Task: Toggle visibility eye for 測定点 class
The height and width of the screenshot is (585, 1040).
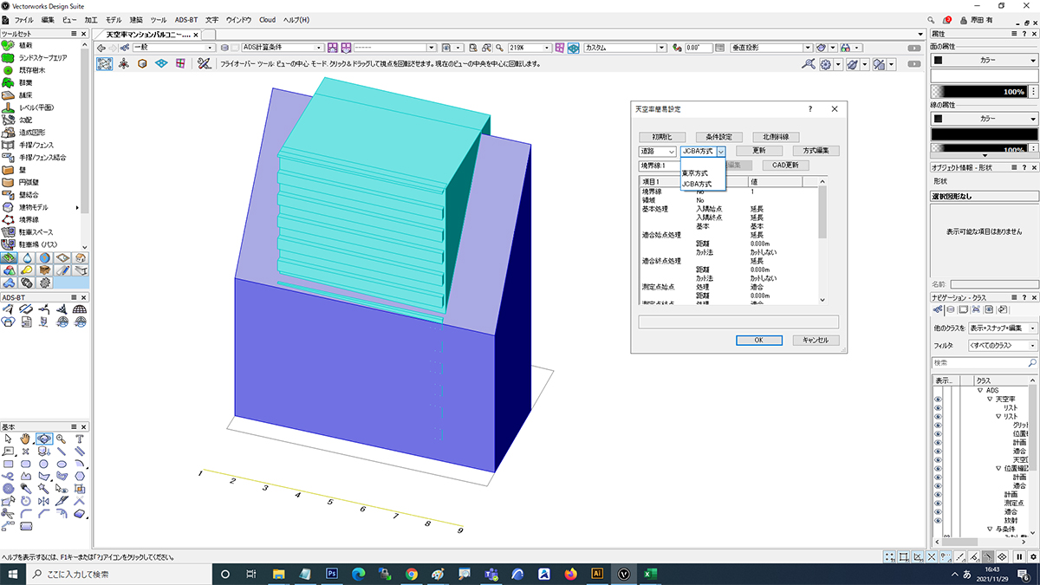Action: [x=938, y=504]
